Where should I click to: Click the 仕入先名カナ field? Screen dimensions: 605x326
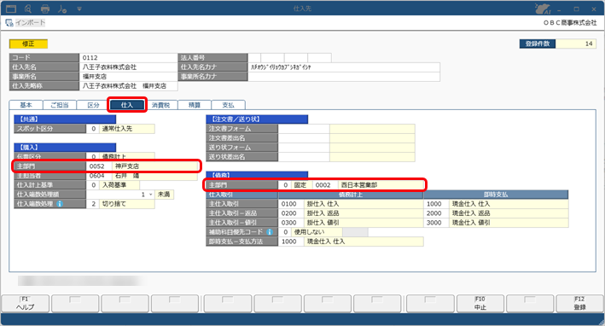343,67
